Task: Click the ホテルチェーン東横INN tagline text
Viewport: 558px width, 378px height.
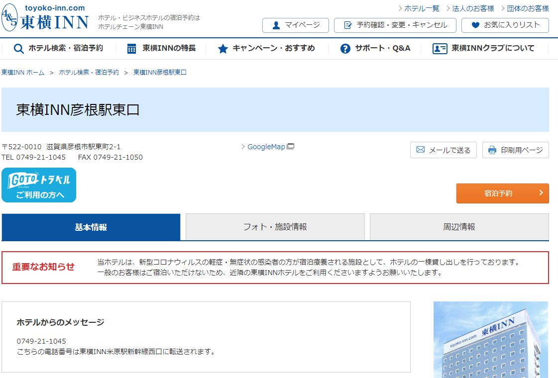Action: point(130,27)
